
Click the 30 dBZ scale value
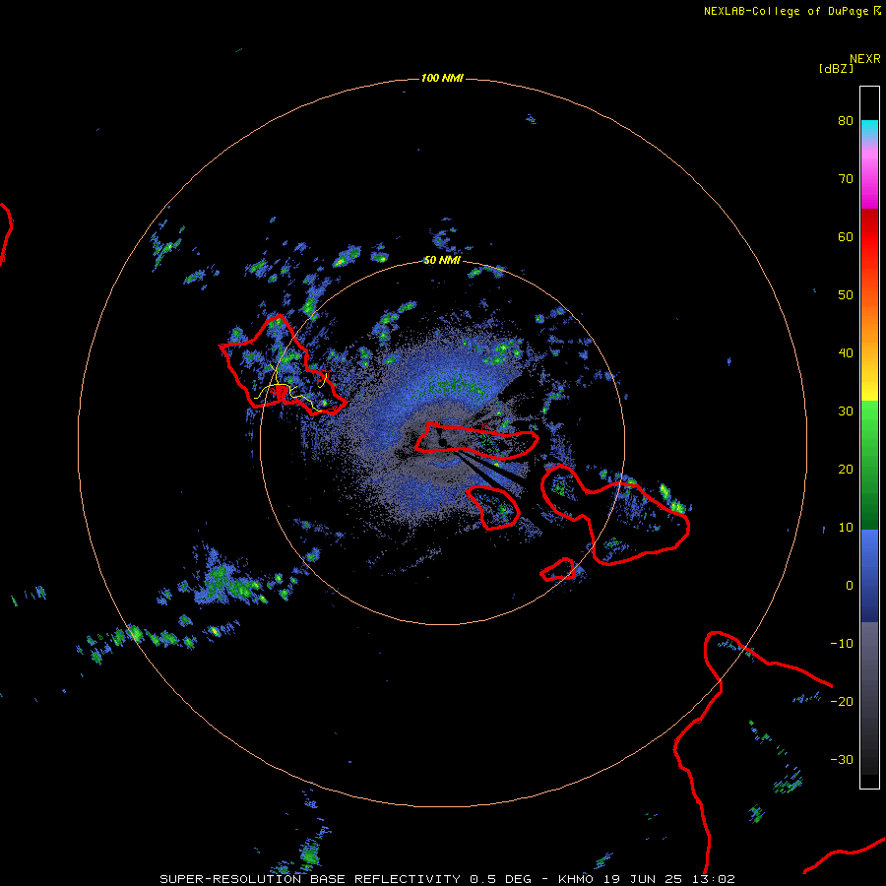coord(846,411)
